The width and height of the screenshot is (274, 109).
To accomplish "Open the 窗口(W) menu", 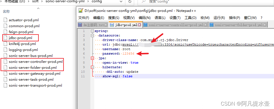I will [x=250, y=18].
